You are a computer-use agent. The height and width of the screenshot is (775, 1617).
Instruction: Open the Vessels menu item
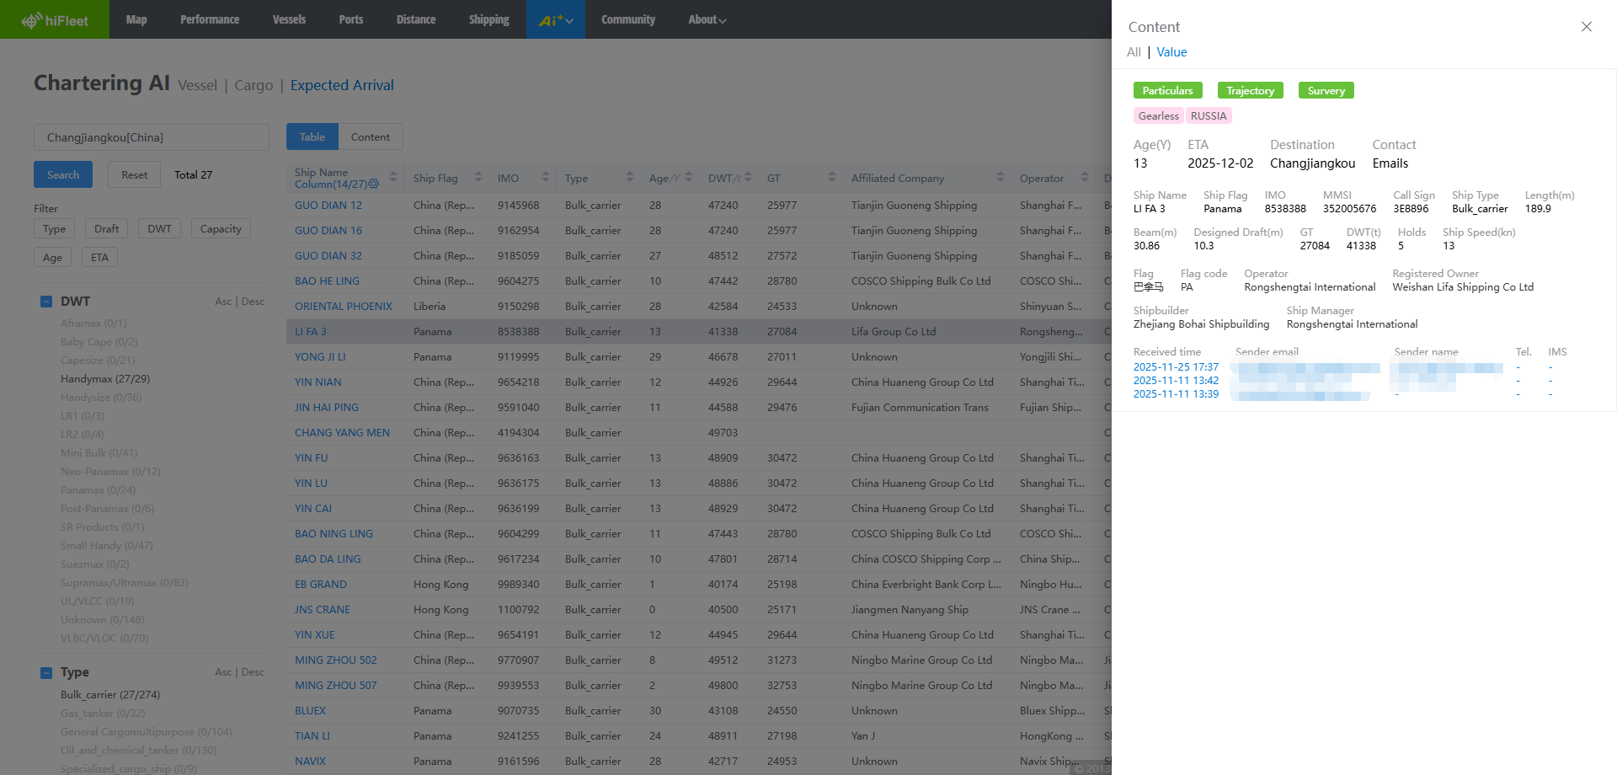pyautogui.click(x=289, y=20)
